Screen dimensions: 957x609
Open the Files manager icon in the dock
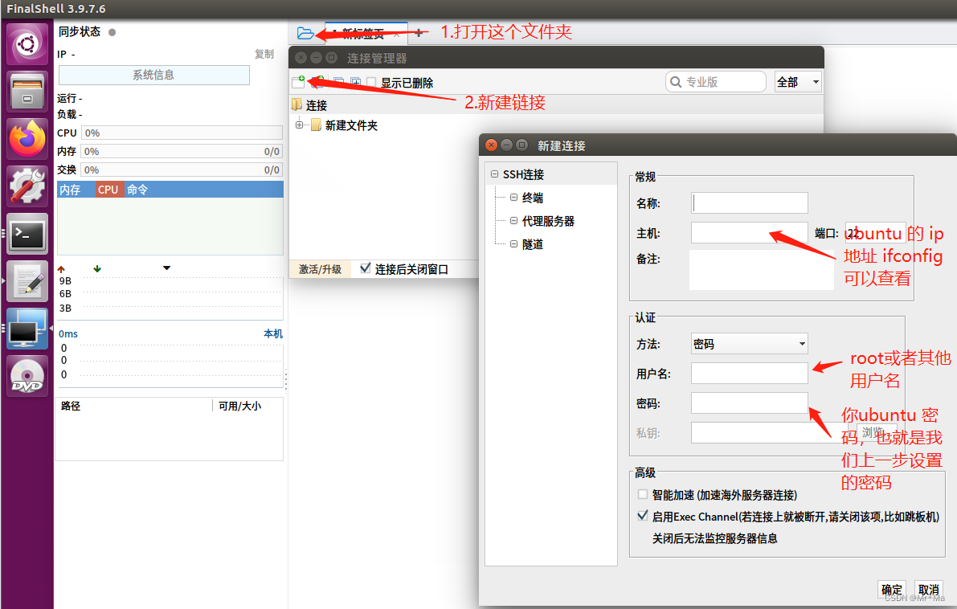tap(27, 92)
